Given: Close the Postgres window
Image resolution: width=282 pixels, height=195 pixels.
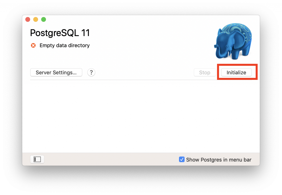Looking at the screenshot, I should (x=28, y=20).
